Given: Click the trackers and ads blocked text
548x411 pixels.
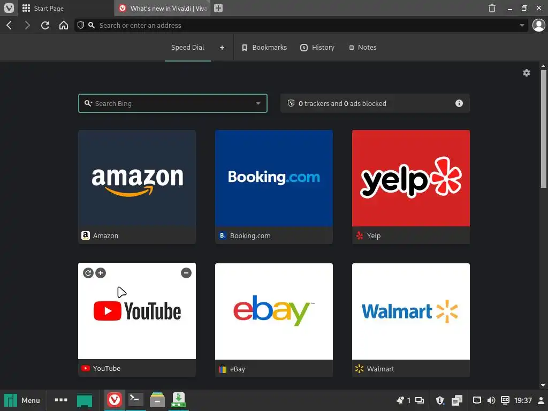Looking at the screenshot, I should [342, 103].
